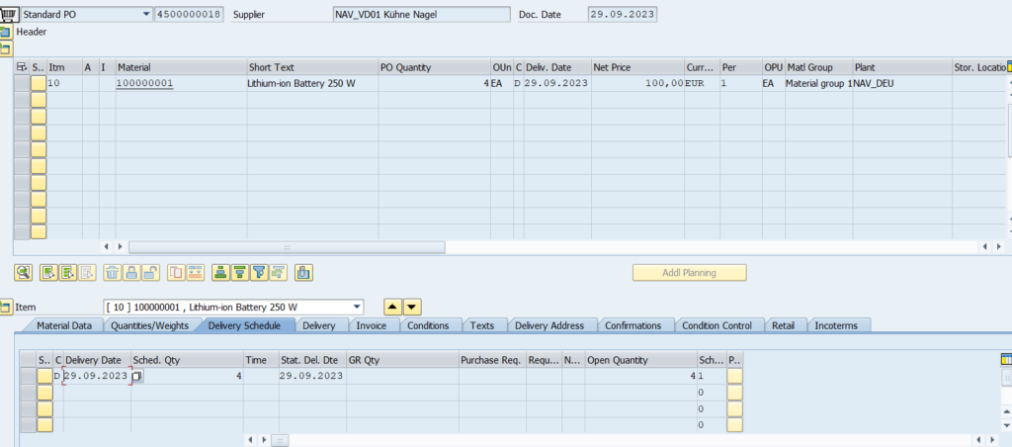The width and height of the screenshot is (1012, 447).
Task: Open material number 100000001 link
Action: click(x=144, y=84)
